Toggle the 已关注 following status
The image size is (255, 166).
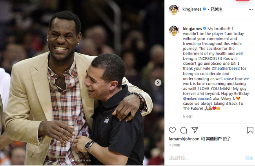click(217, 9)
